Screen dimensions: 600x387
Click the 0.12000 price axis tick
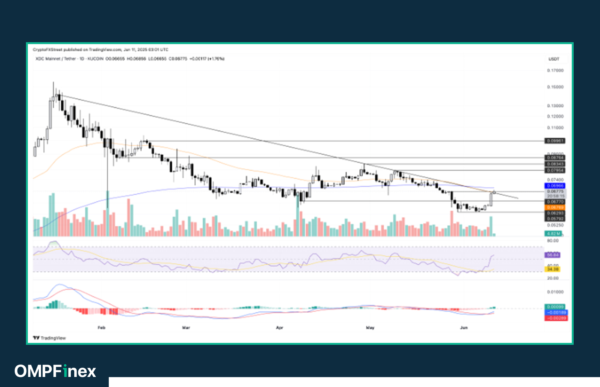(555, 116)
